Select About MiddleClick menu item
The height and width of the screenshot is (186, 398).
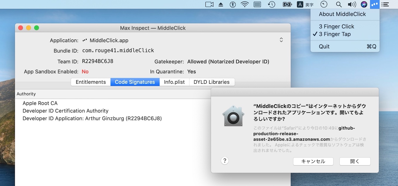click(342, 14)
